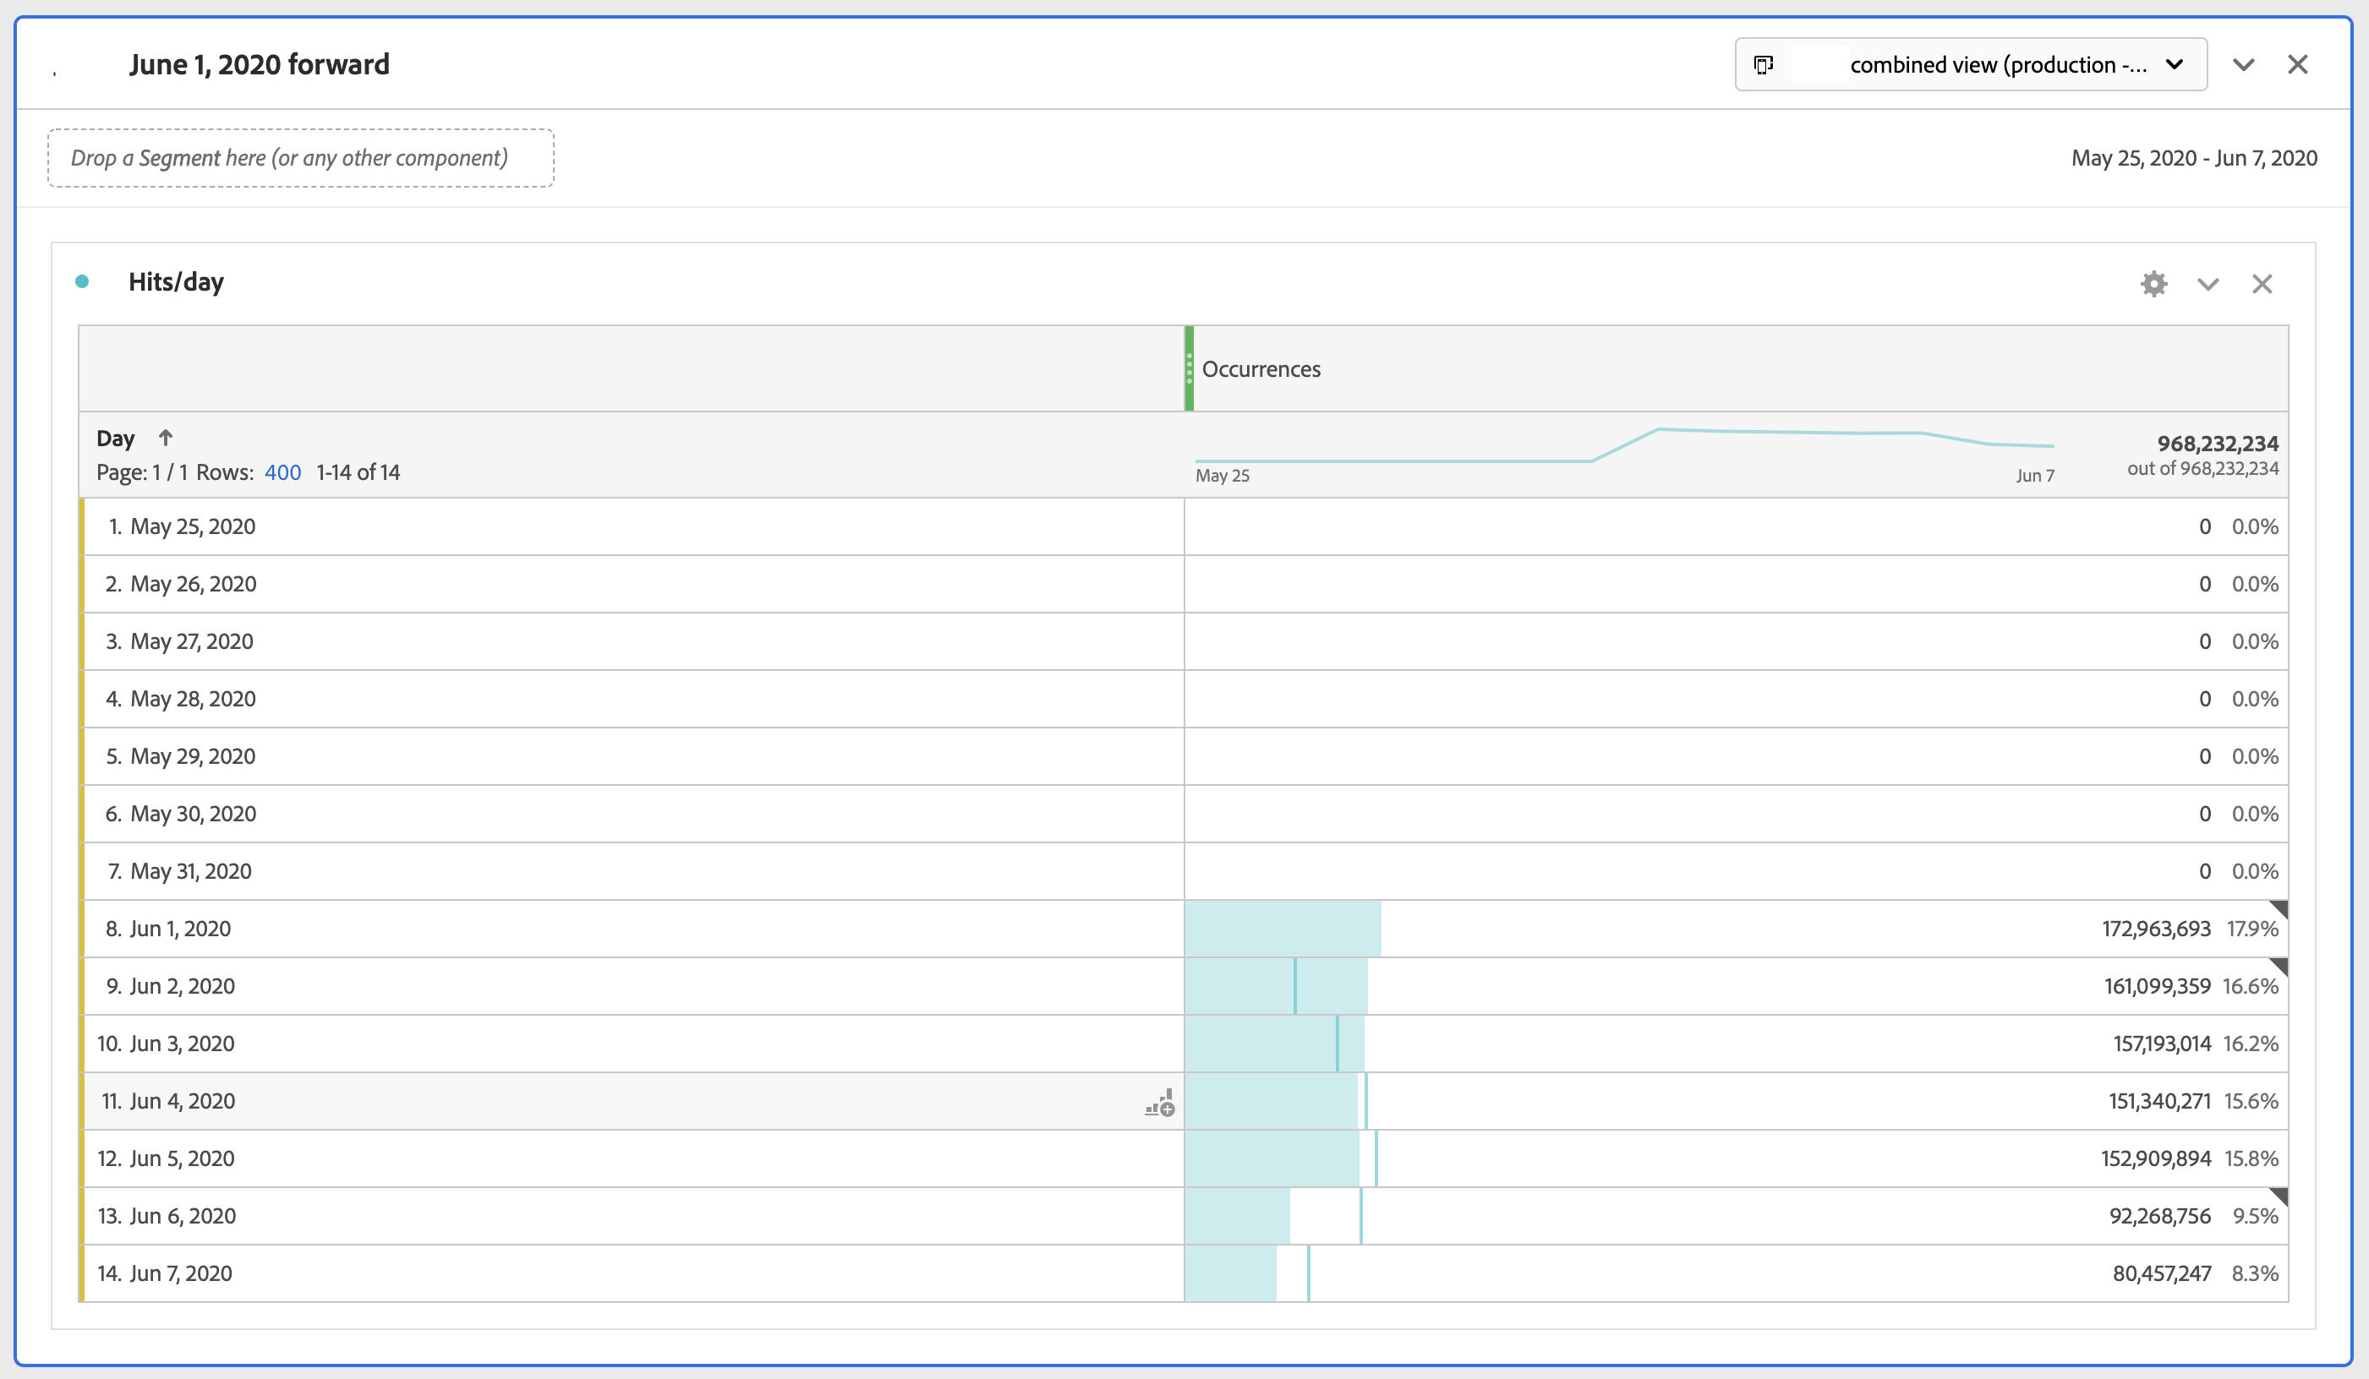Click the Occurrences sparkline trend chart
The image size is (2369, 1379).
[1623, 446]
